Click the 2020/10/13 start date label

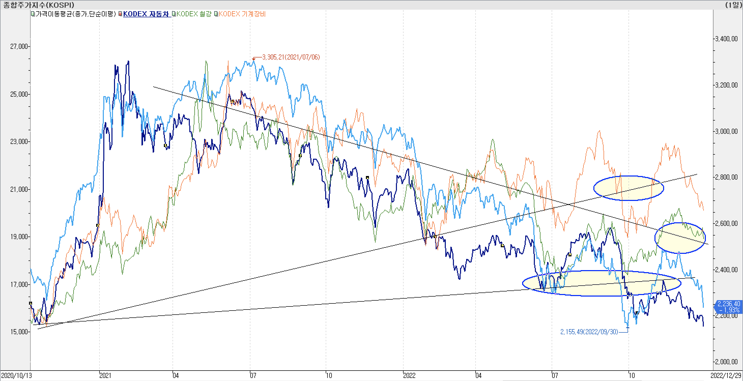pyautogui.click(x=17, y=375)
